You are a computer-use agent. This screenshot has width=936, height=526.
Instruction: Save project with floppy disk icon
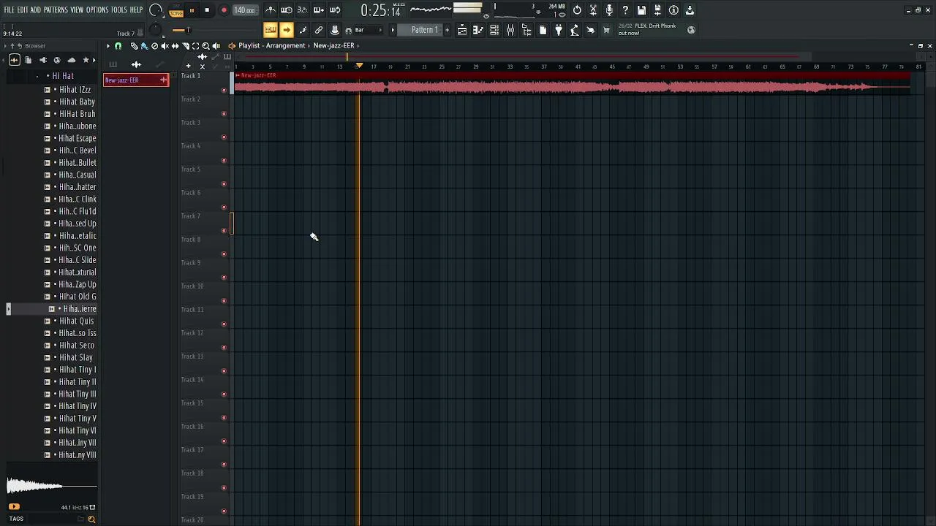point(641,10)
